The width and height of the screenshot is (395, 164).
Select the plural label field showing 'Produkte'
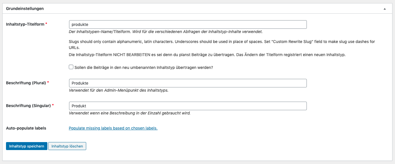point(188,83)
